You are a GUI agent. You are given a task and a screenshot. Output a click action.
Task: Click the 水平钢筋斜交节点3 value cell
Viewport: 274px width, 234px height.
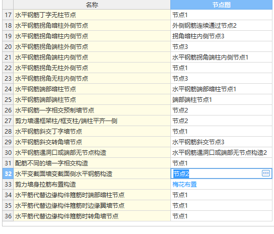pos(221,142)
